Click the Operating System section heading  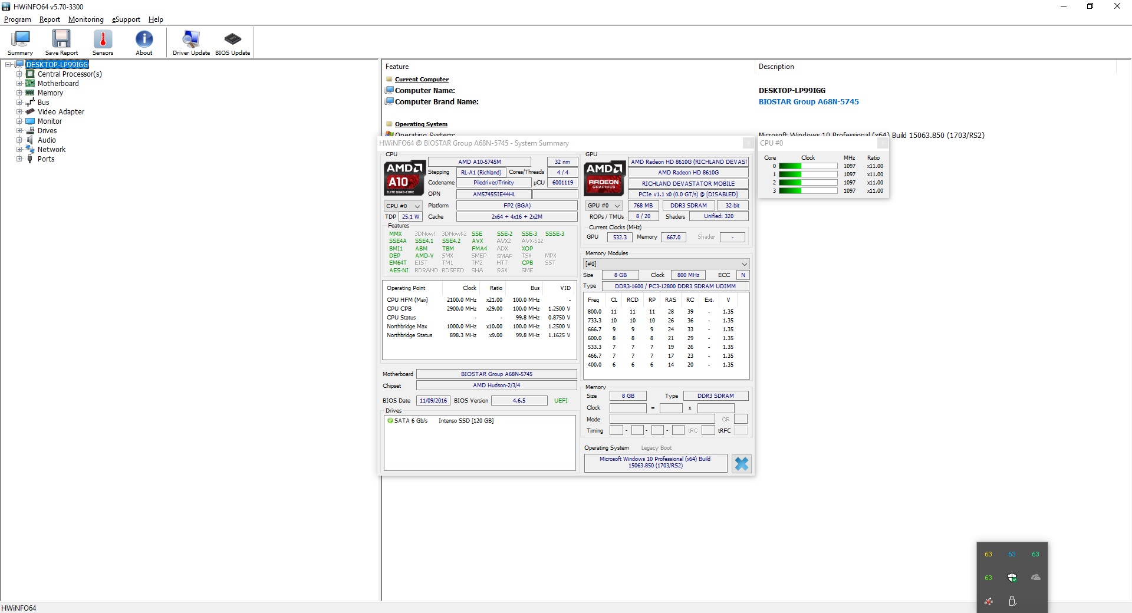(x=421, y=124)
